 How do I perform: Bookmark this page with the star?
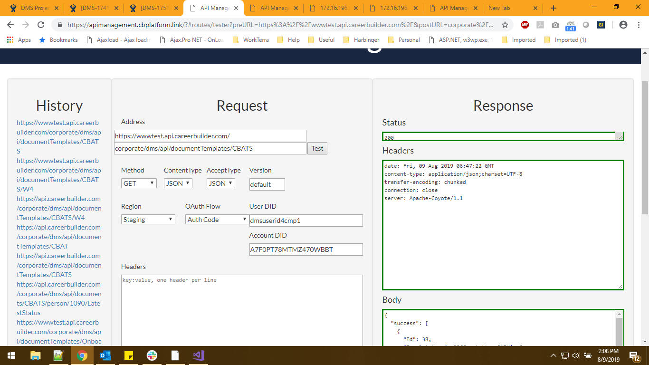pos(505,25)
